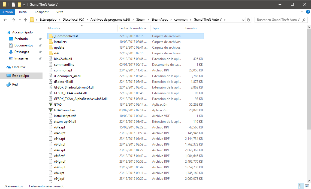This screenshot has height=189, width=311.
Task: Select the GFSDK_TXAA.win64.dll file name
Action: (x=70, y=93)
